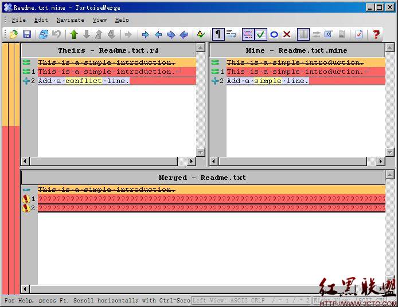The image size is (398, 307).
Task: Click struck-through introduction line in Merged pane
Action: [107, 190]
